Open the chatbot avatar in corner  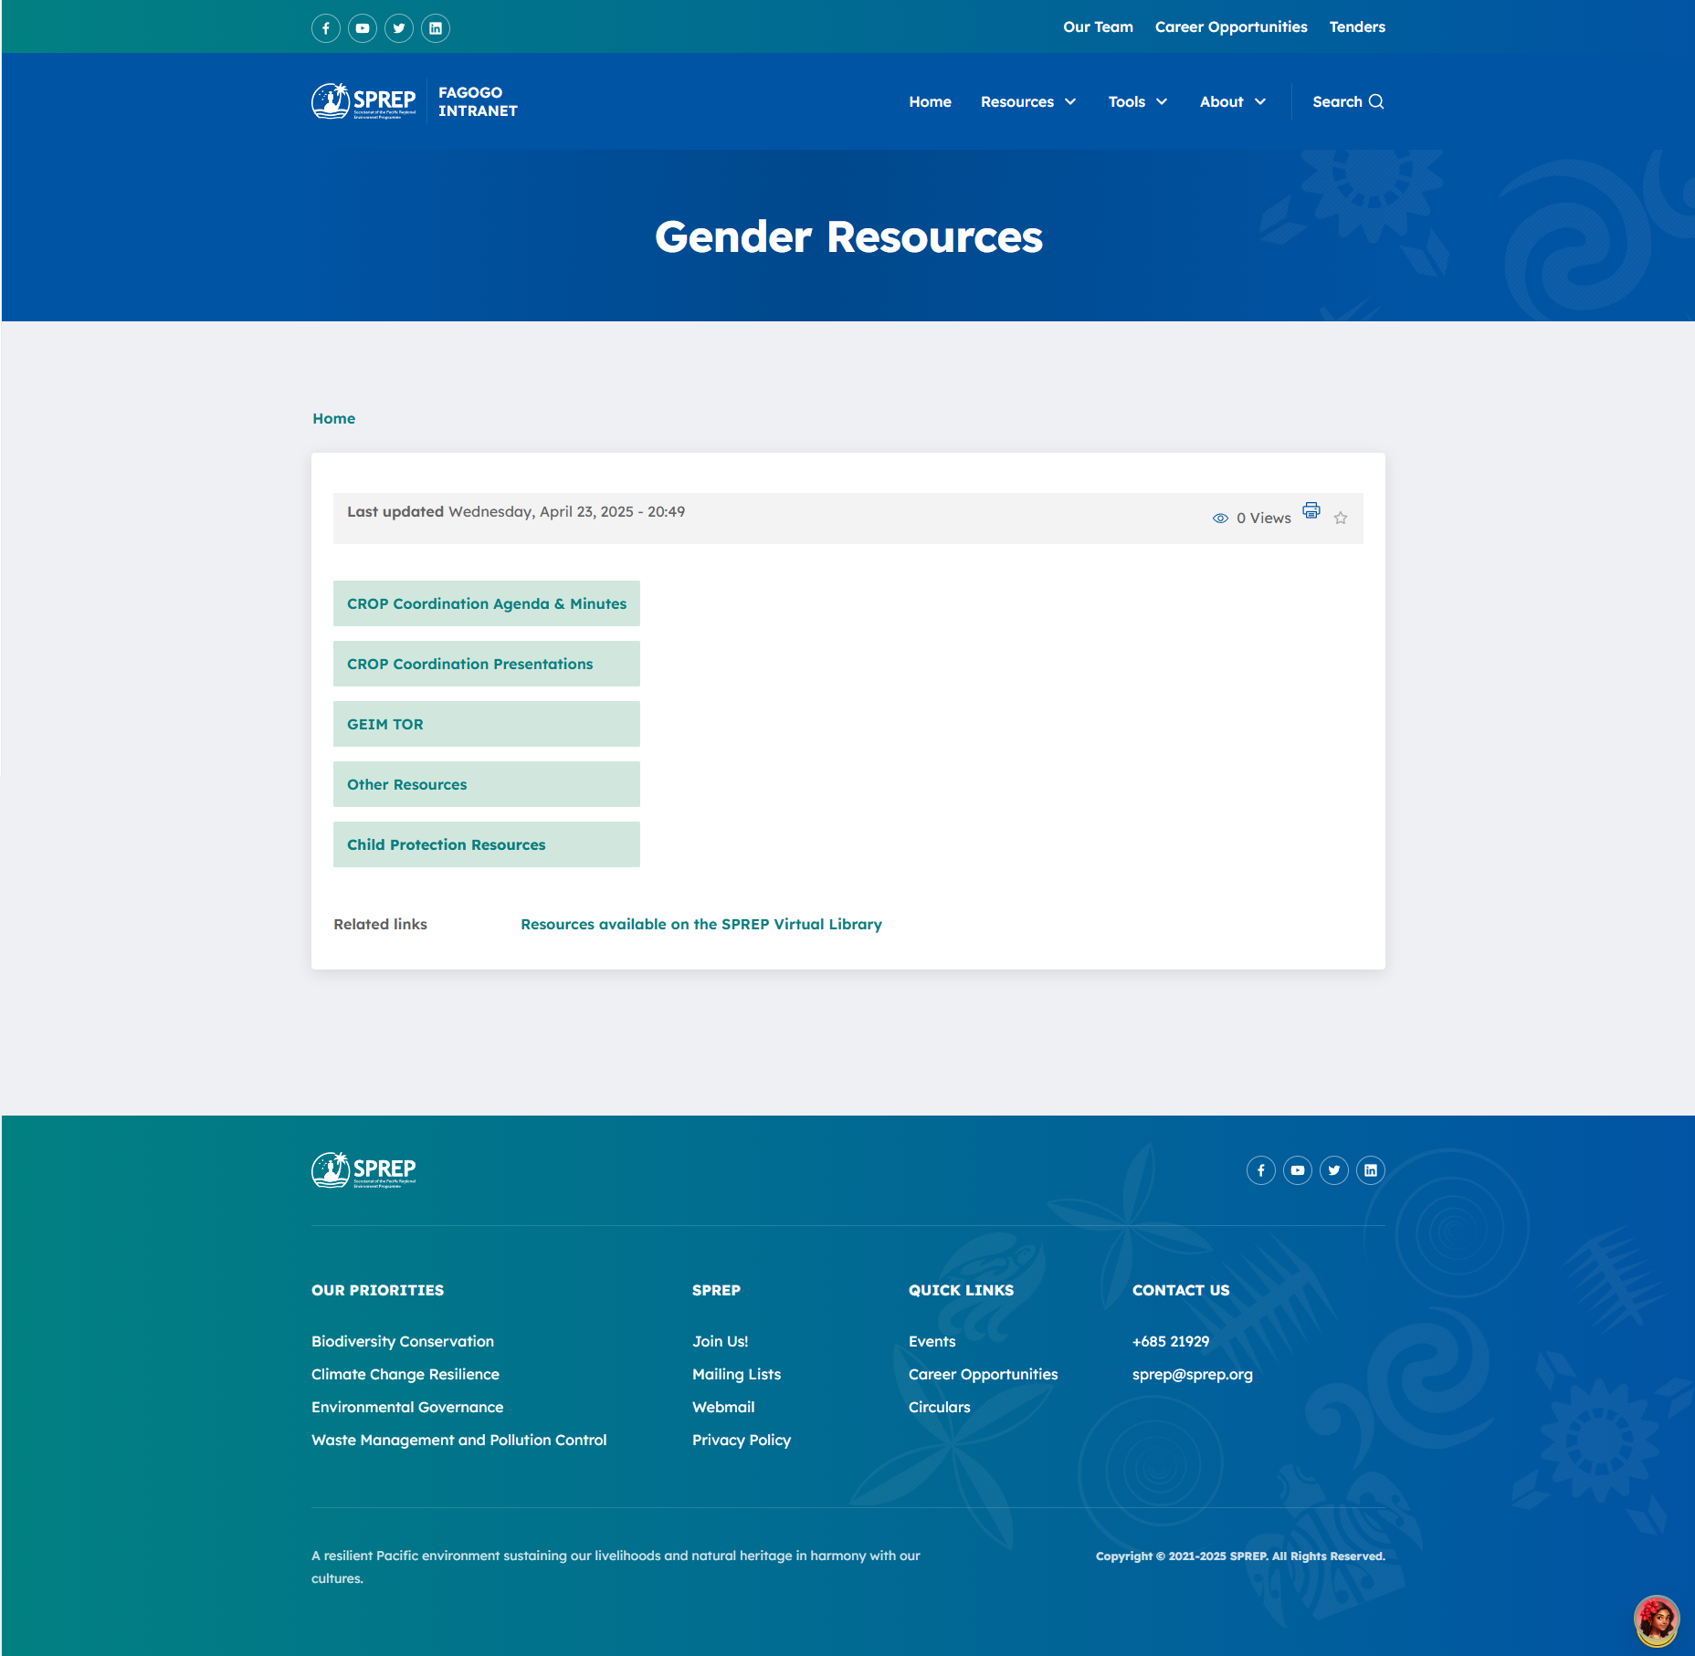point(1656,1620)
